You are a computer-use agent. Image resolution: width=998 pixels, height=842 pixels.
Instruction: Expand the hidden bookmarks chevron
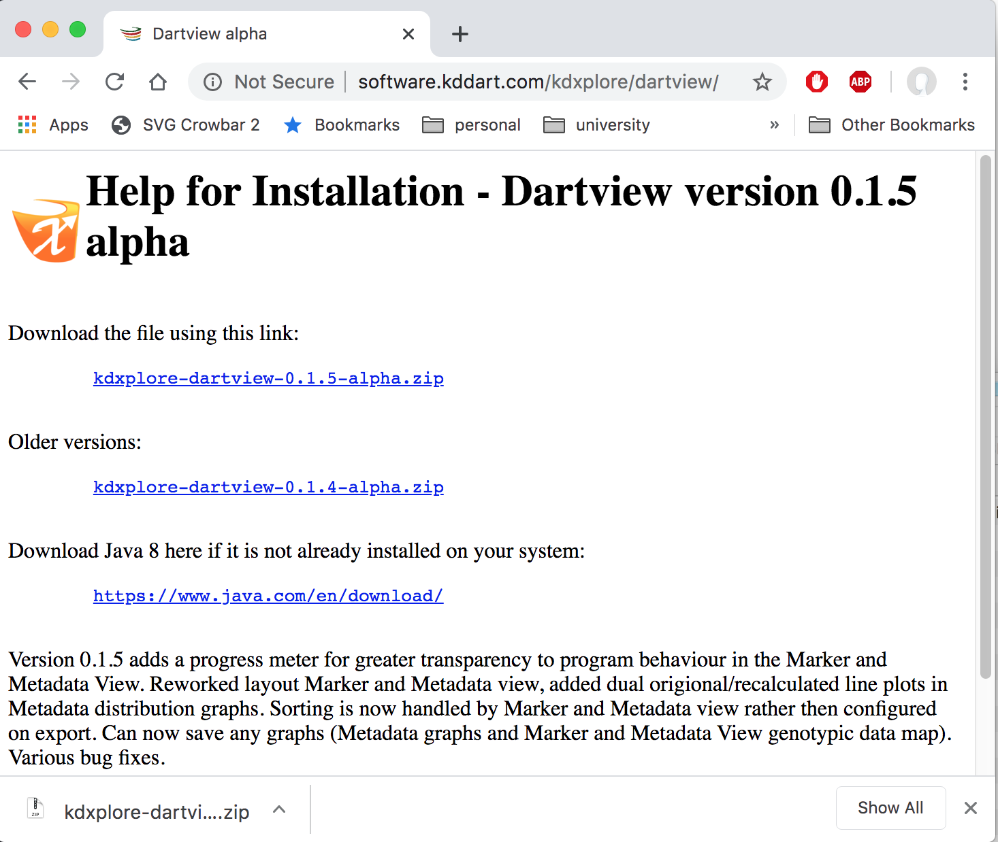pyautogui.click(x=774, y=125)
